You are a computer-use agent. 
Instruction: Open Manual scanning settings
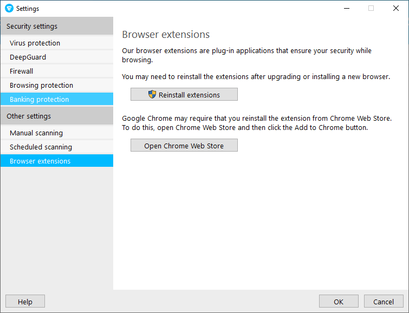pos(57,133)
